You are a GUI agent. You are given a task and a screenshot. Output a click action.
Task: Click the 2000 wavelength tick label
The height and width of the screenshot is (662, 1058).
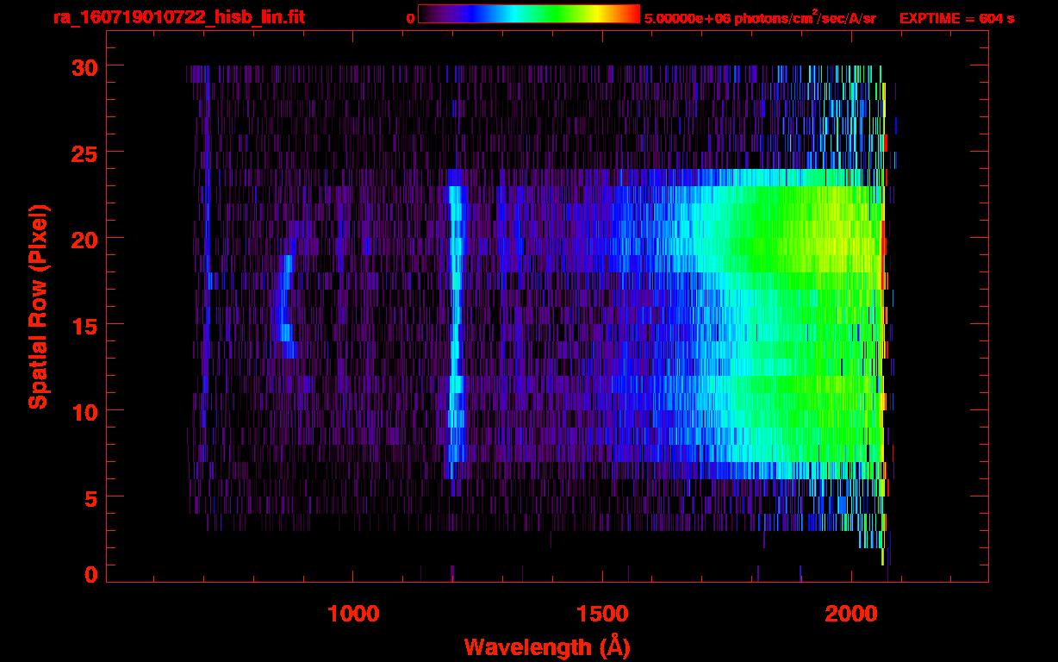tap(851, 614)
